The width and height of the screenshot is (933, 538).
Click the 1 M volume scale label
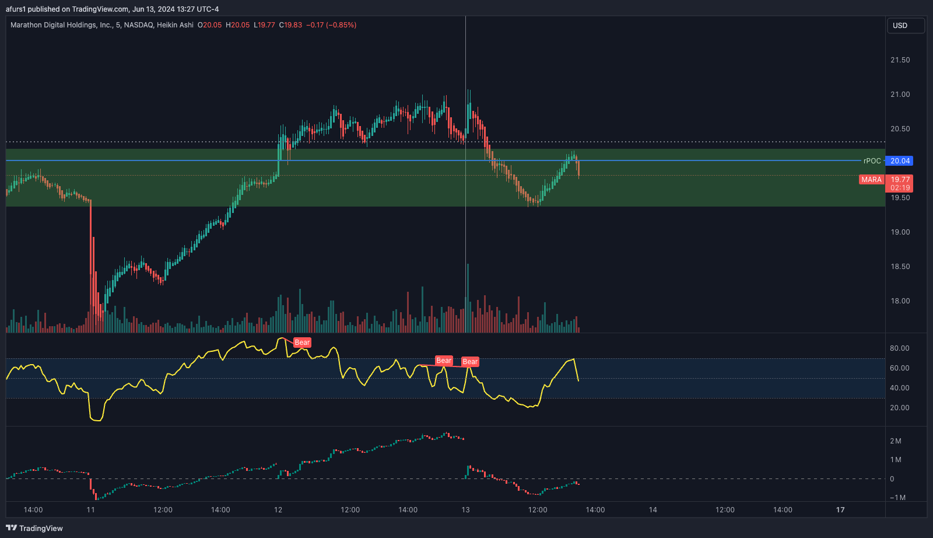coord(896,460)
